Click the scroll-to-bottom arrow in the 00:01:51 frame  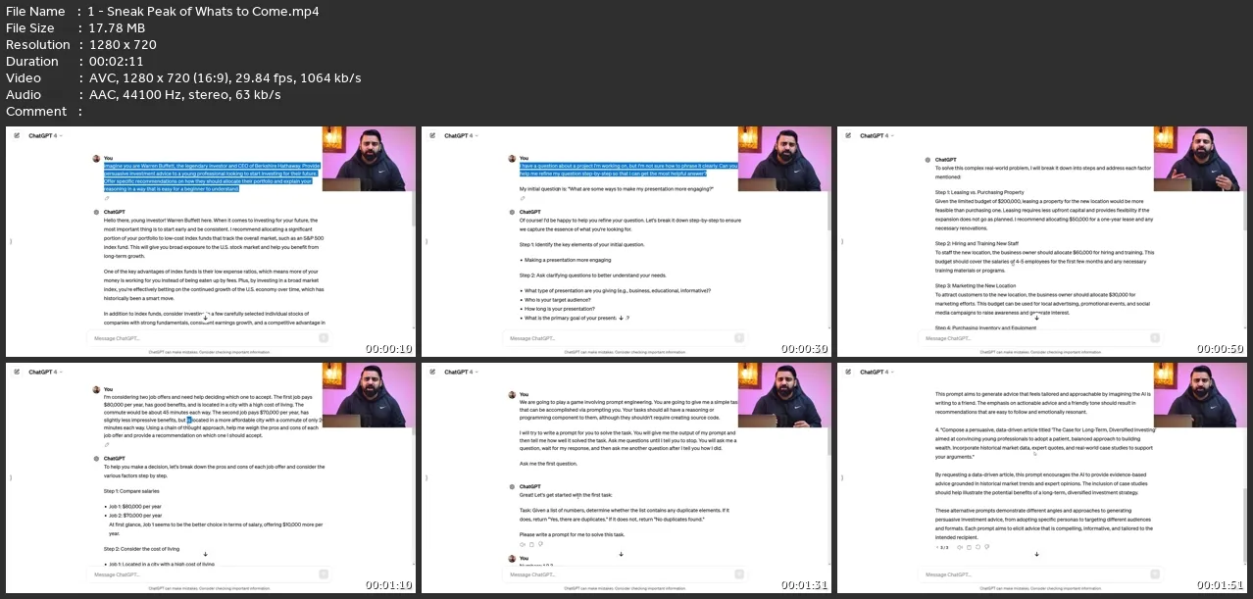click(1036, 554)
